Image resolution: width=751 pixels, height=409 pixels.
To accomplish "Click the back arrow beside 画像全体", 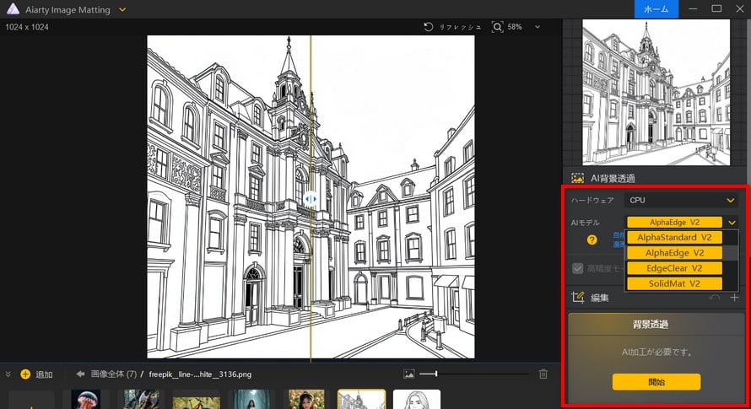I will click(81, 374).
